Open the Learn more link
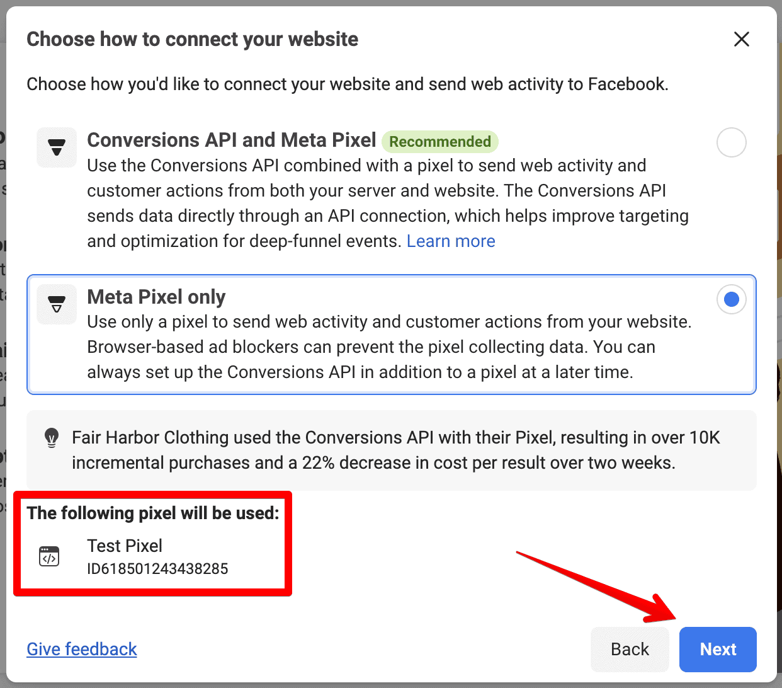 451,241
